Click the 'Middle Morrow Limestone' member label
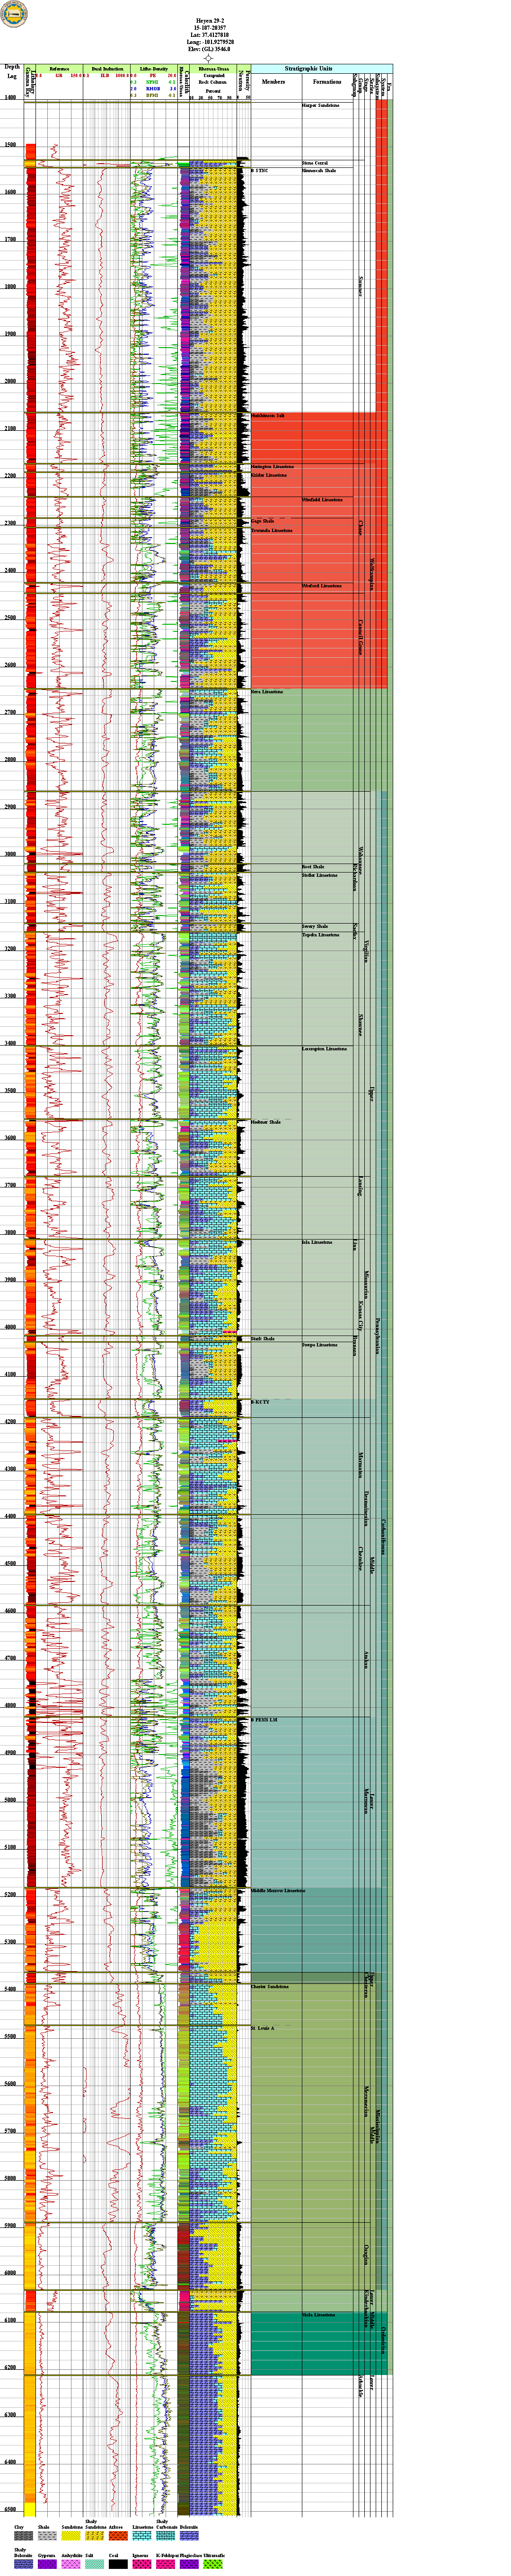 coord(278,1891)
